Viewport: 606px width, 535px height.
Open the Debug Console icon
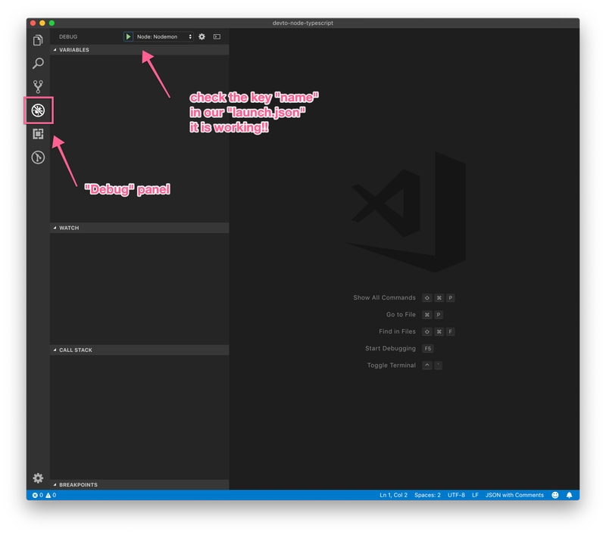217,36
